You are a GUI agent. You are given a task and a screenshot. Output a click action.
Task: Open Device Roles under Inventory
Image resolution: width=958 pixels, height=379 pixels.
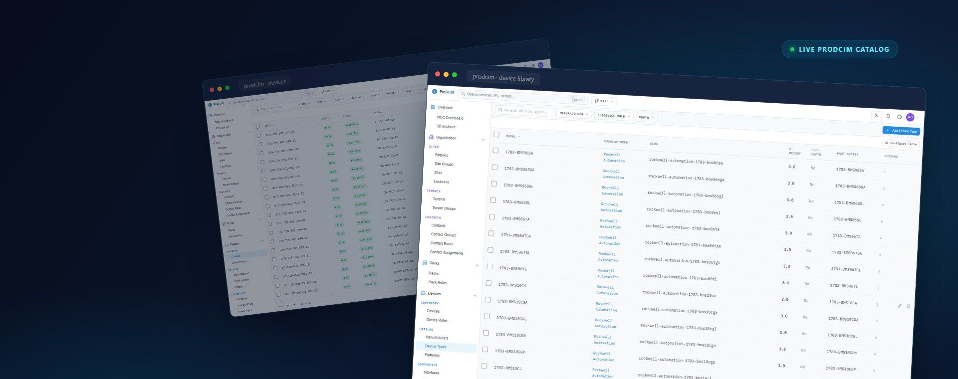437,320
